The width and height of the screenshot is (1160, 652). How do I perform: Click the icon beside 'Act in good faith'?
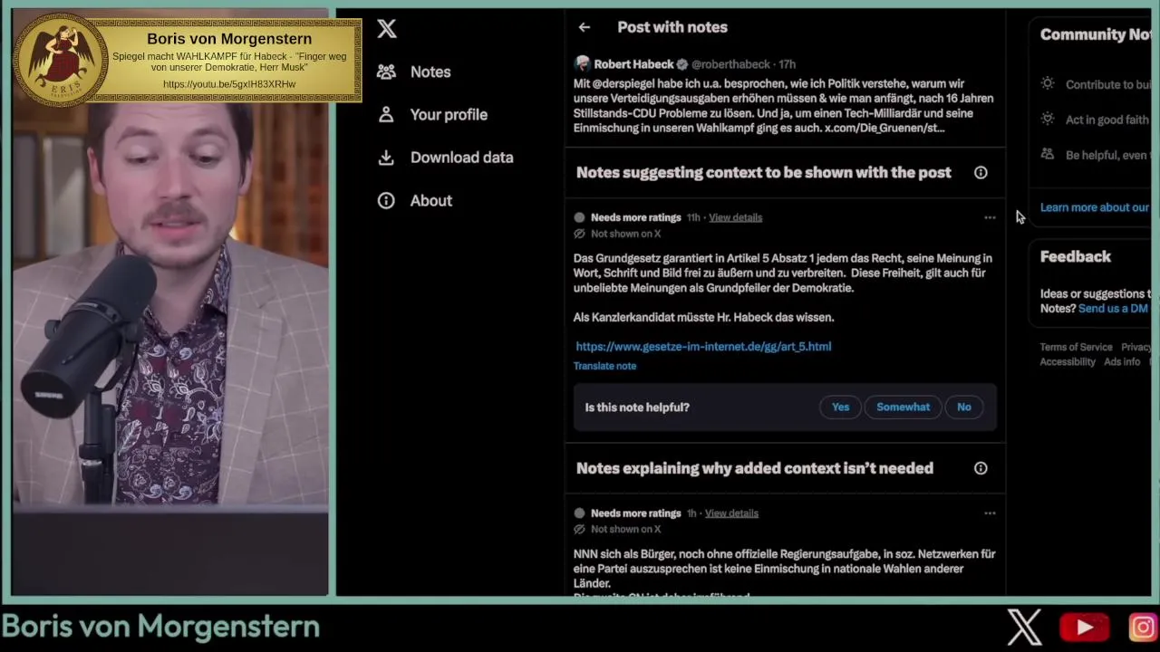tap(1048, 119)
